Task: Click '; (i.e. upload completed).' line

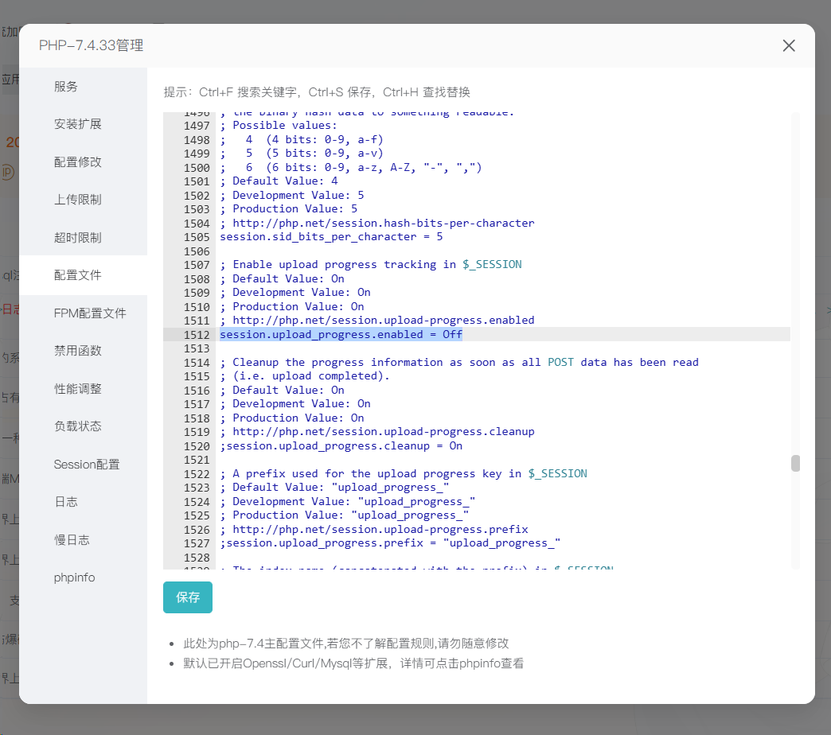Action: 305,376
